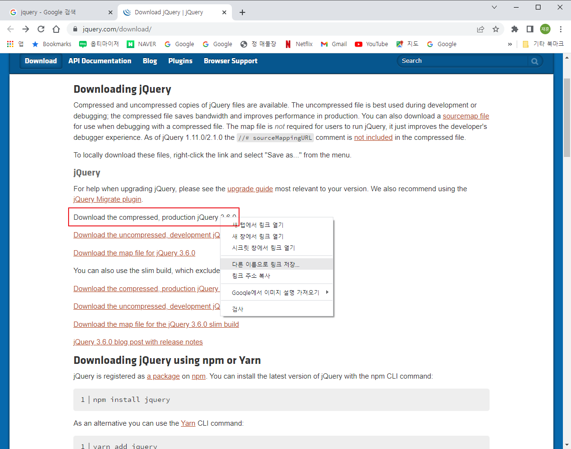Open the 옵티마이저 bookmark

(x=99, y=44)
